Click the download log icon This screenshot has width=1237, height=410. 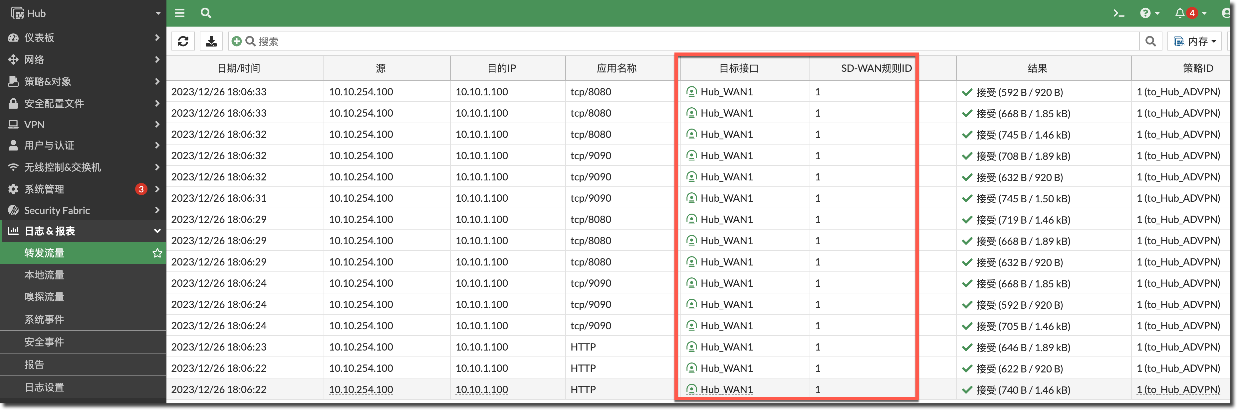(211, 41)
